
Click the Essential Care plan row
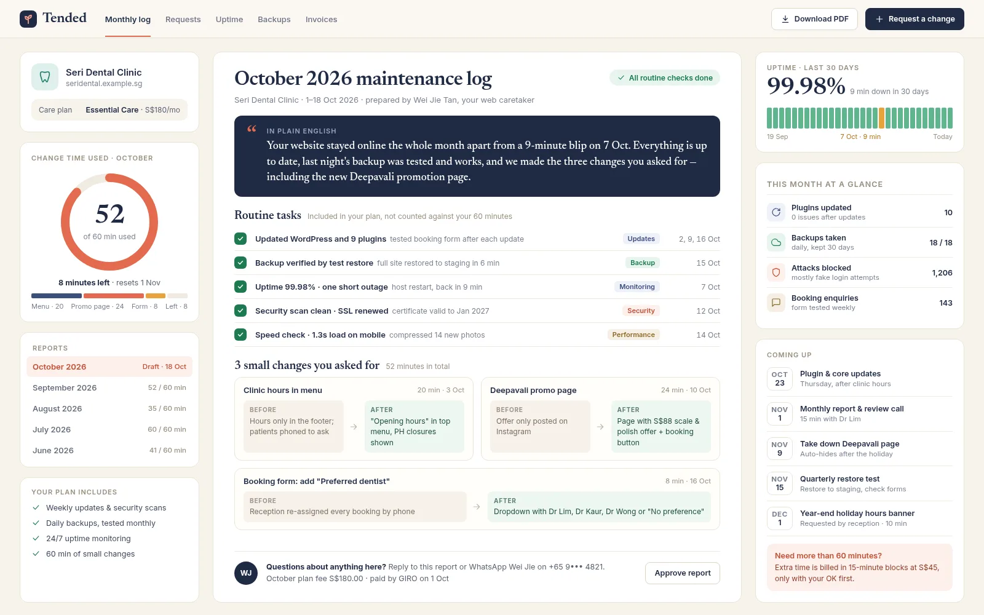tap(109, 110)
